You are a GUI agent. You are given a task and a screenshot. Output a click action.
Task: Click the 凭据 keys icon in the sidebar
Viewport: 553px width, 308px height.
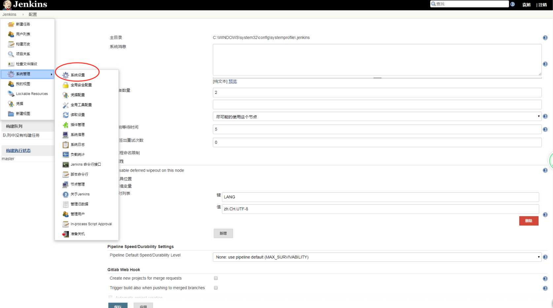pos(11,104)
